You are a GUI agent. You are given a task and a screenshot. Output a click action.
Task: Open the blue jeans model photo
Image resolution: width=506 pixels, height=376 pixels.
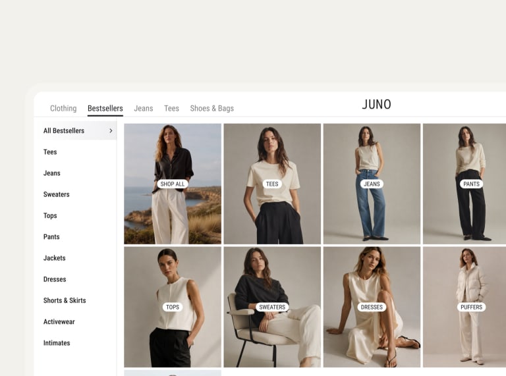click(372, 184)
